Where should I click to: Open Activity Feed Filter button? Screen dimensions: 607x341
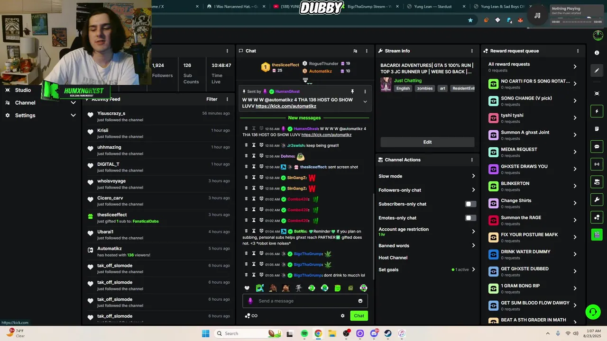tap(212, 99)
